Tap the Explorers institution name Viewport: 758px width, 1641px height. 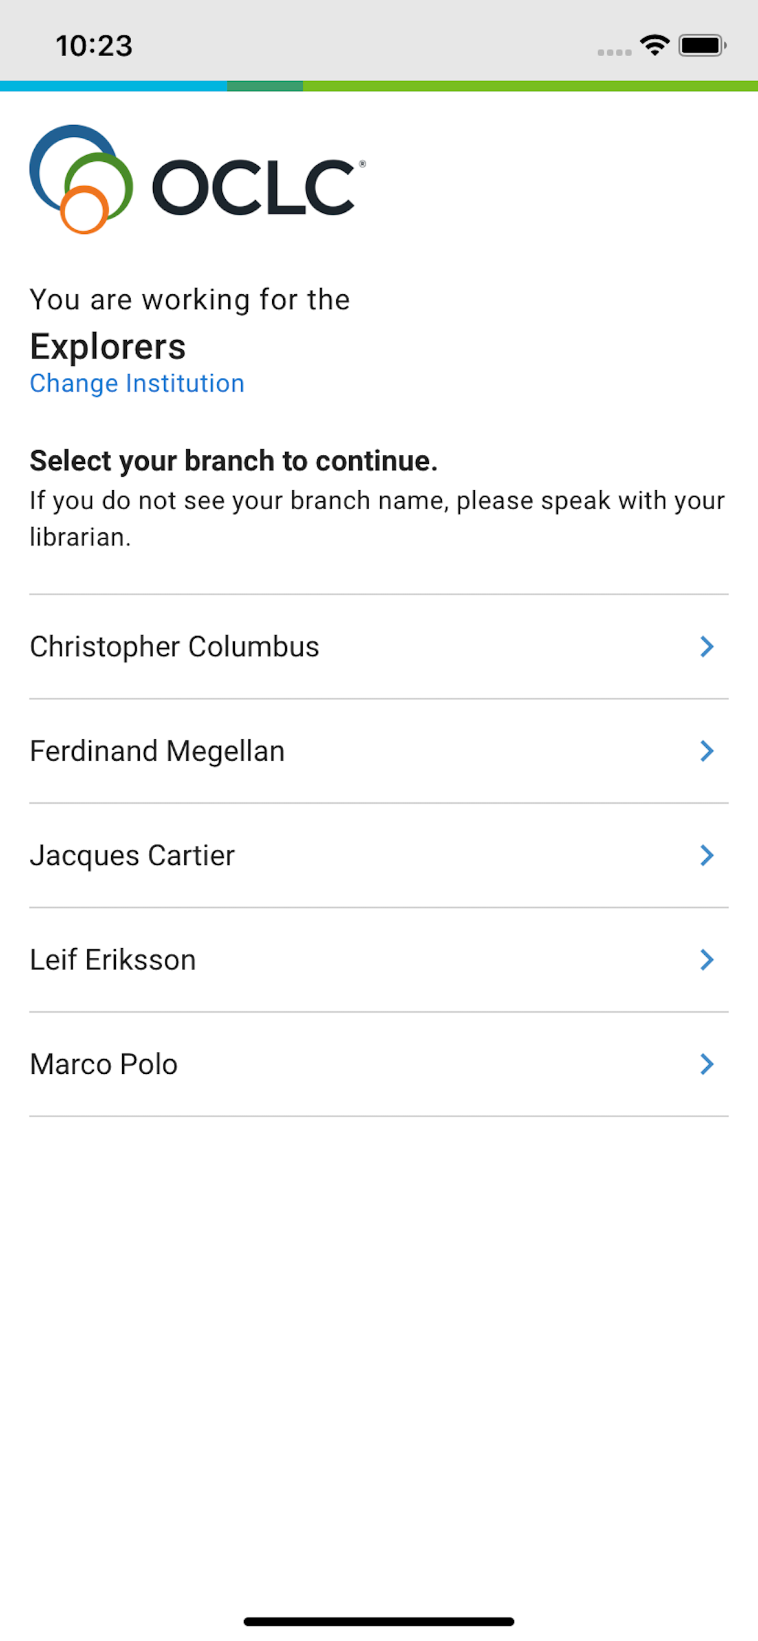[x=107, y=347]
